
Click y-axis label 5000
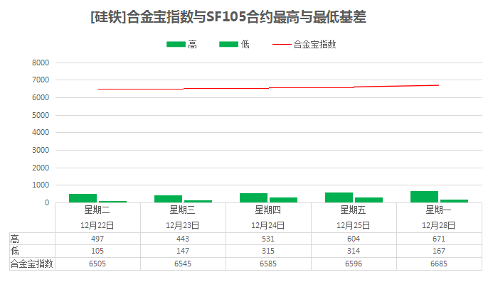(x=41, y=115)
